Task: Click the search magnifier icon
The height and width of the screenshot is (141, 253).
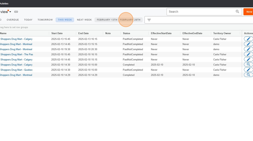Action: tap(237, 11)
